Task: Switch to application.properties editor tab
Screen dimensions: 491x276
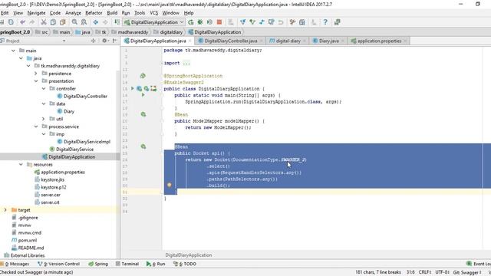Action: click(379, 41)
